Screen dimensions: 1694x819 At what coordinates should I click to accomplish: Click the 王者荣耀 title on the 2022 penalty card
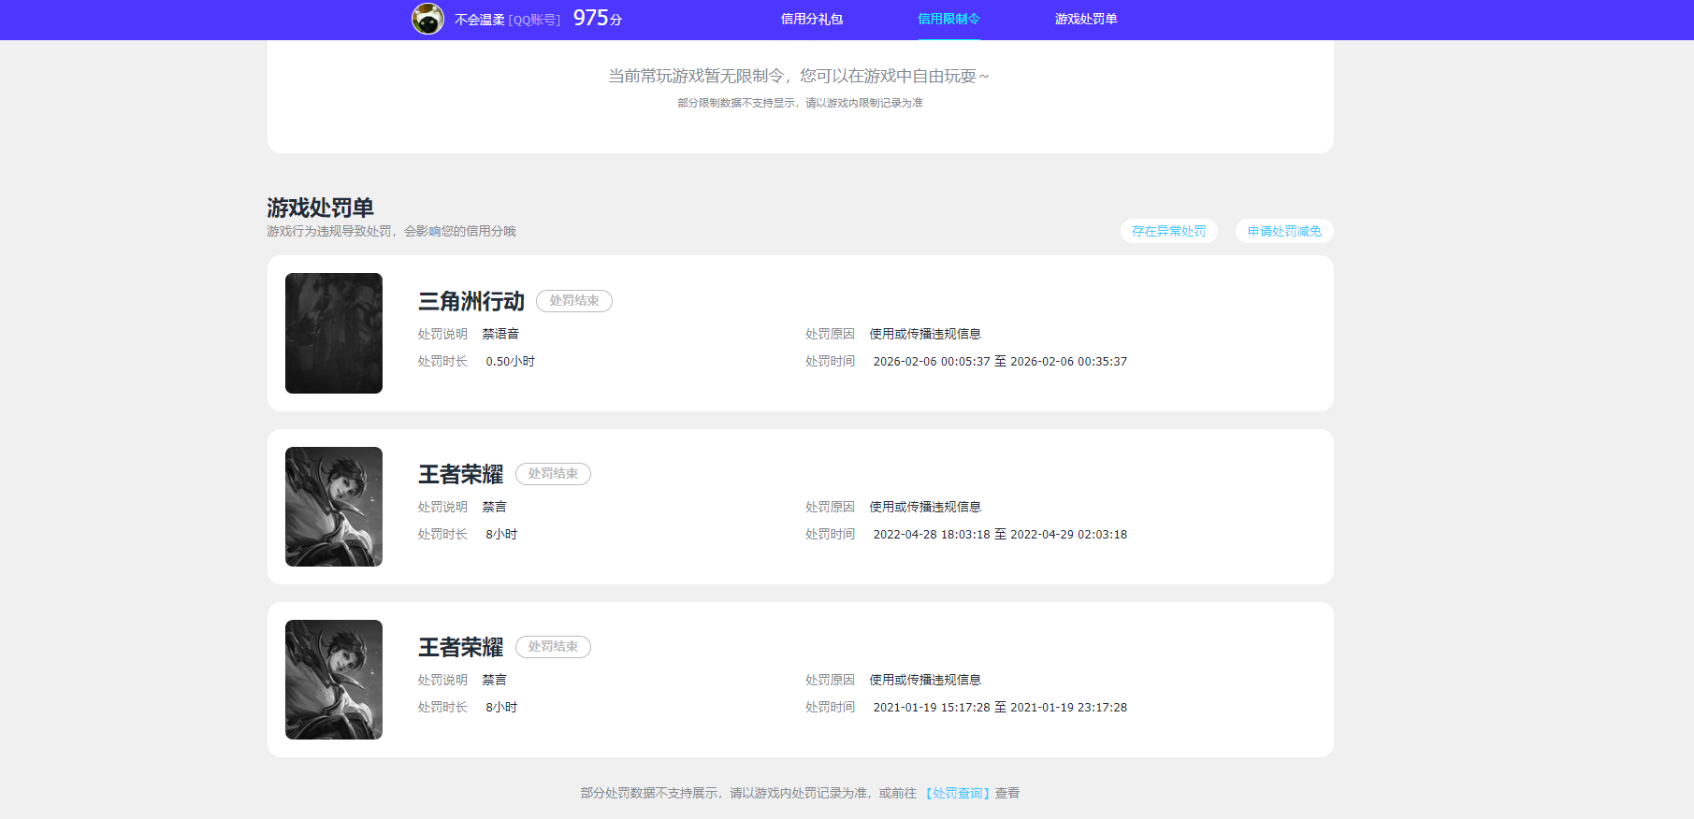461,474
